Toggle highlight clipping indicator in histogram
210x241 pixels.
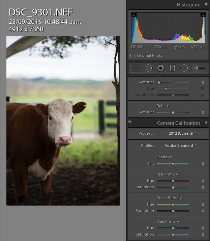(x=203, y=15)
